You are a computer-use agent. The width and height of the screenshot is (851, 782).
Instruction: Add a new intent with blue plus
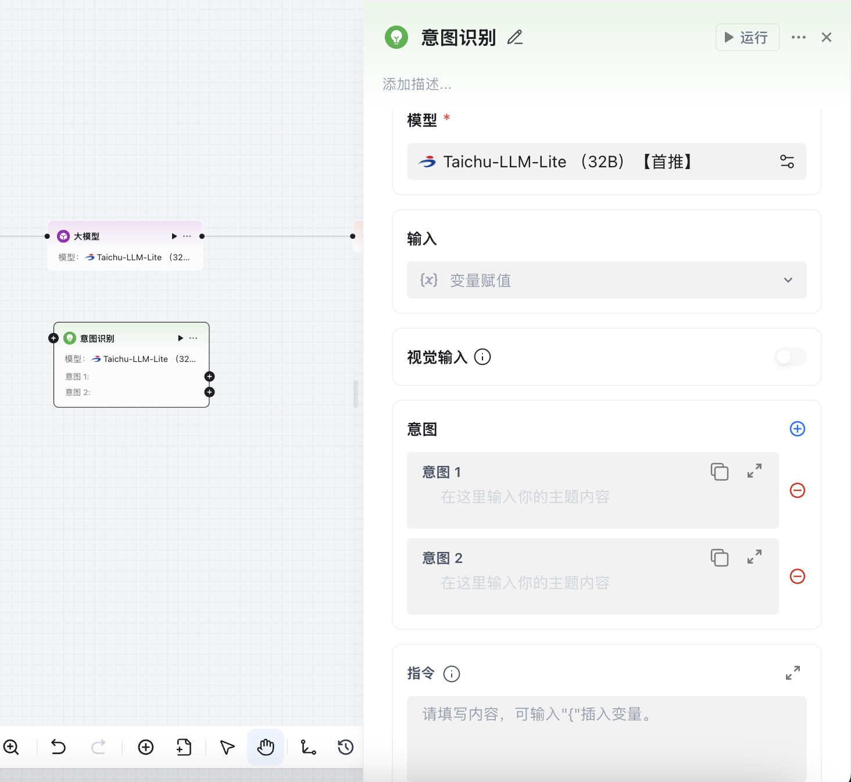[797, 429]
